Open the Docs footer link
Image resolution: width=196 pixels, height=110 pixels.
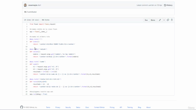[87, 107]
